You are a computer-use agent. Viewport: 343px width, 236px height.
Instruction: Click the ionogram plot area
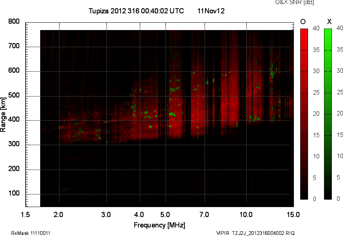click(160, 115)
